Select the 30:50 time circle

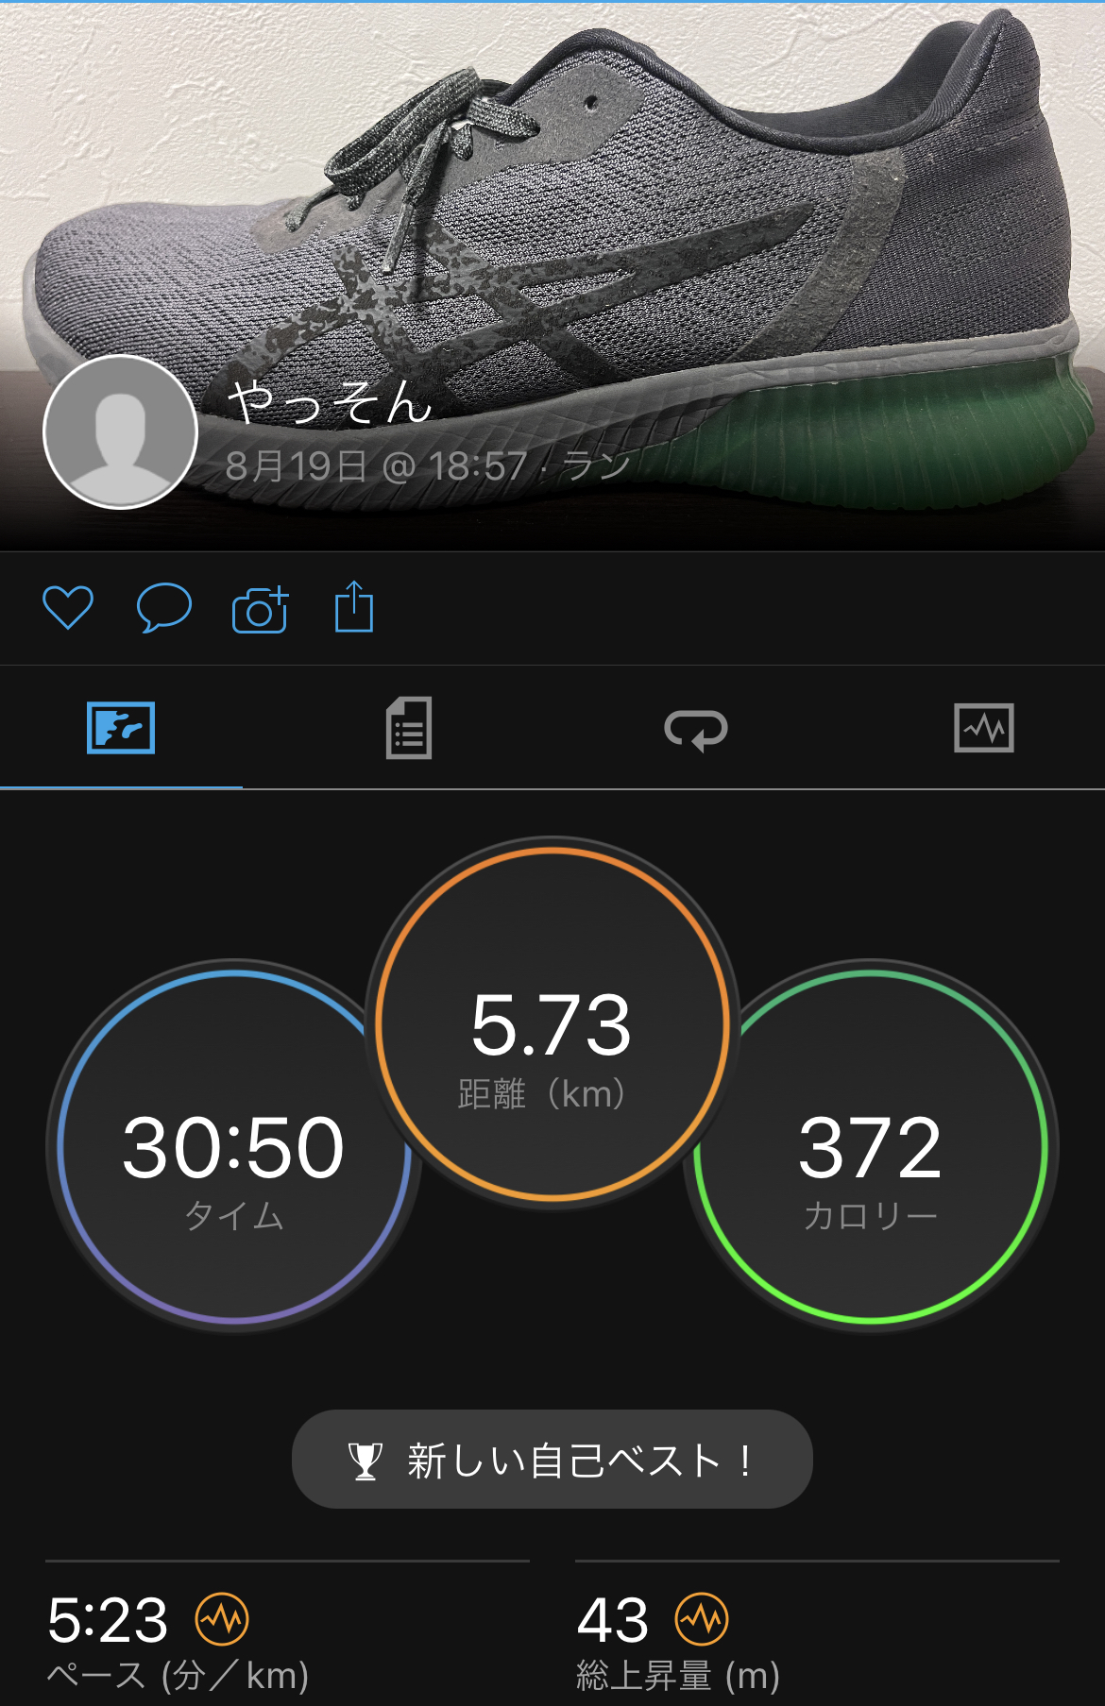pyautogui.click(x=233, y=1145)
